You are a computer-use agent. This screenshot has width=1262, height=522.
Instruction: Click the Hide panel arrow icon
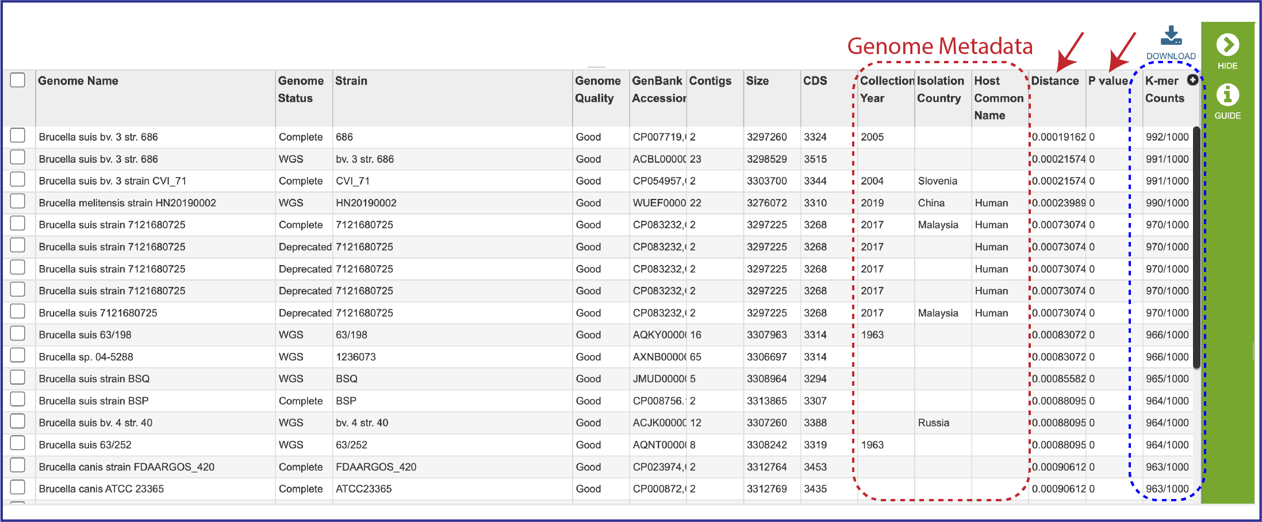point(1228,45)
